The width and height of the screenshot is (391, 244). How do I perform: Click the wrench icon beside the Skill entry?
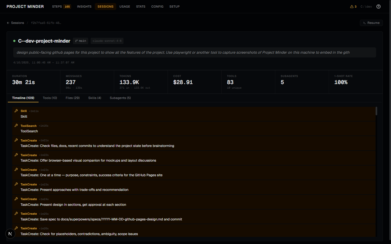(x=16, y=110)
